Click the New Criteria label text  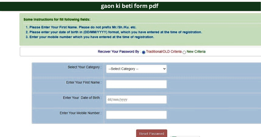click(x=196, y=52)
